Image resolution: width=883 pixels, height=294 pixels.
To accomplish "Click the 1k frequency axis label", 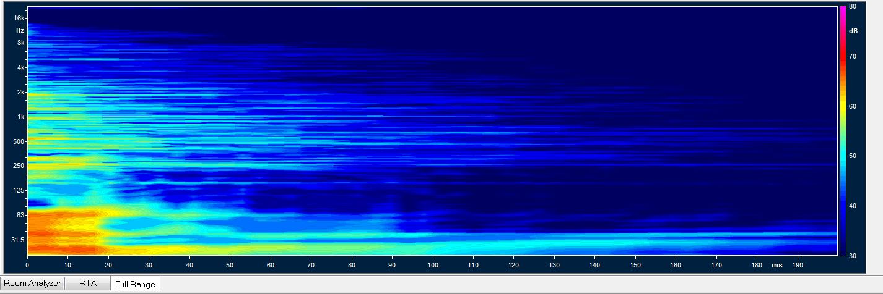I will [x=20, y=117].
